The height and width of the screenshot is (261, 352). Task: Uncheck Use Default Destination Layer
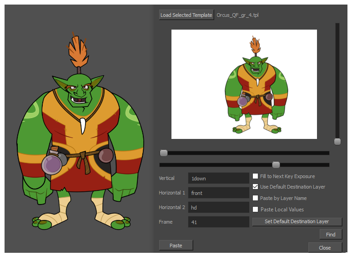(x=256, y=187)
